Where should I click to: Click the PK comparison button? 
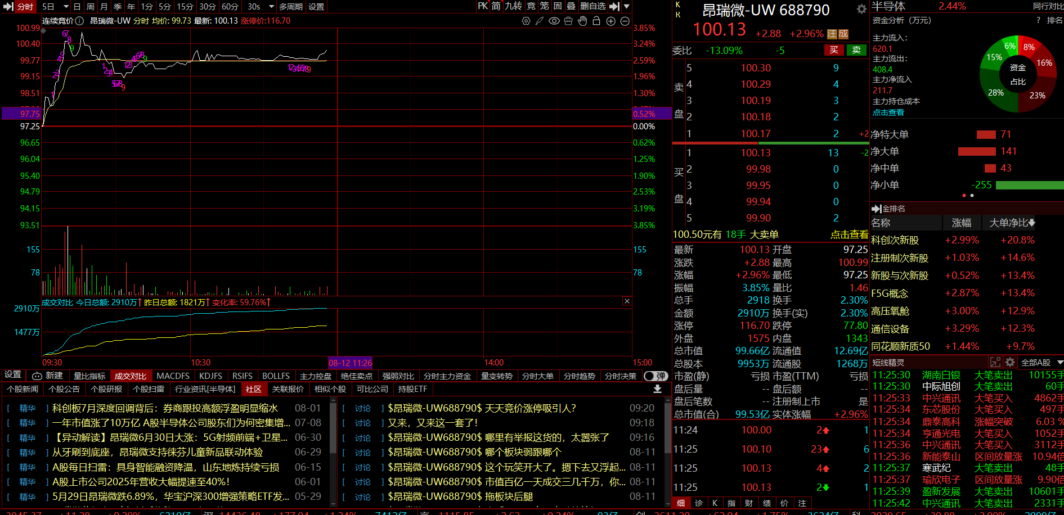pyautogui.click(x=483, y=6)
